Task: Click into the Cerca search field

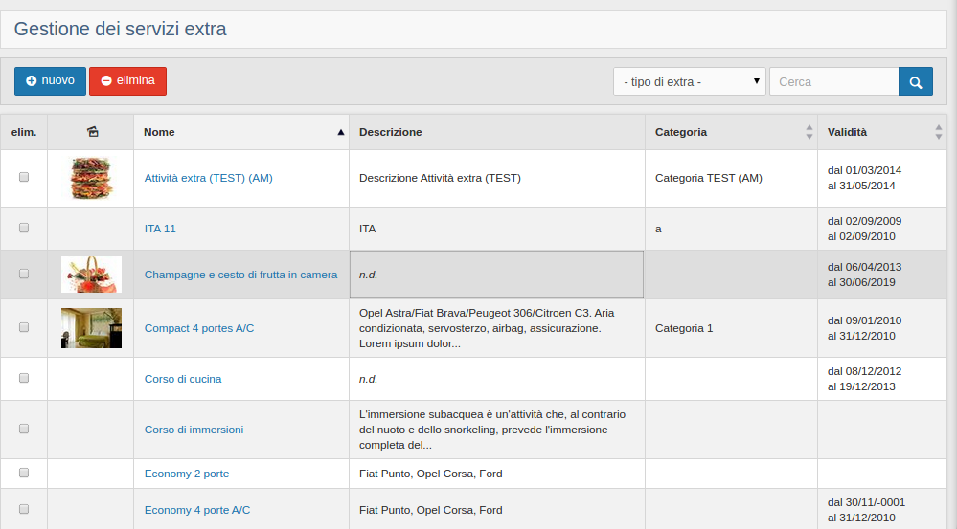Action: (833, 82)
